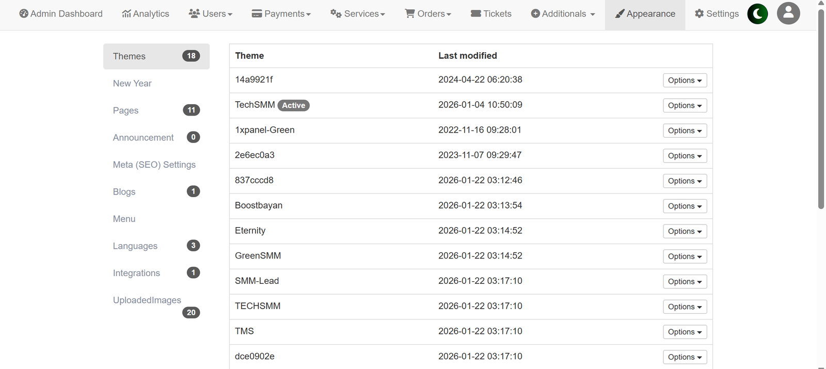The height and width of the screenshot is (369, 826).
Task: Open Options dropdown for TechSMM theme
Action: (685, 106)
